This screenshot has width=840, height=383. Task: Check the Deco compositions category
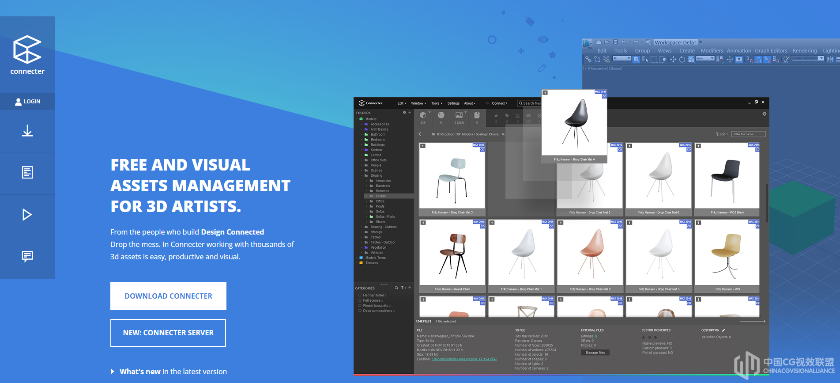[x=360, y=311]
